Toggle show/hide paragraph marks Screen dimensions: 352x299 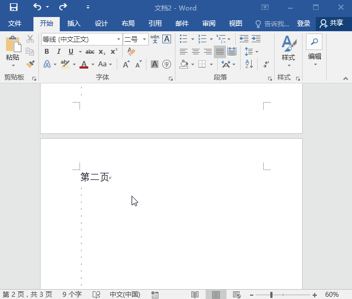pos(266,64)
